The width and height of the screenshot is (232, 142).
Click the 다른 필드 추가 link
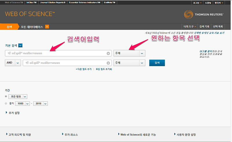point(84,69)
